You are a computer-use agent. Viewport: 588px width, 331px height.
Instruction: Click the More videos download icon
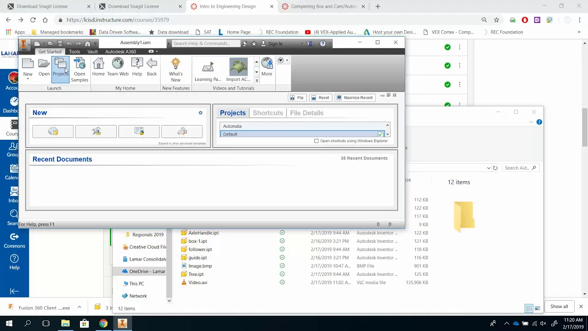point(267,67)
